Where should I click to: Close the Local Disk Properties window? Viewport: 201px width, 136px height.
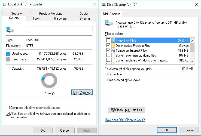[95, 4]
